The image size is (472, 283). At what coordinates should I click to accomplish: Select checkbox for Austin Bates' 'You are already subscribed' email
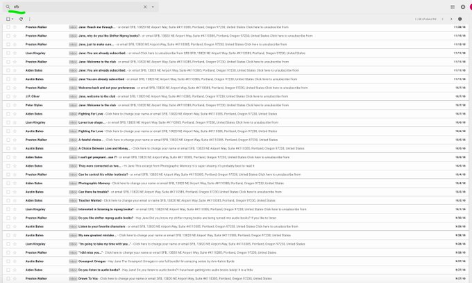(8, 79)
